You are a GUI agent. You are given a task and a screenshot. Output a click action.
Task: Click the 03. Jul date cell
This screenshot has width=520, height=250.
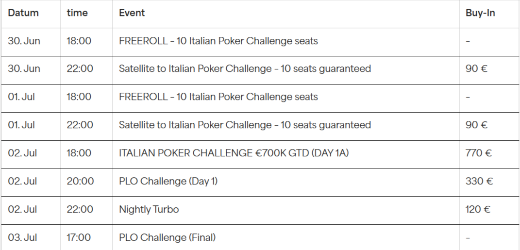(x=22, y=238)
